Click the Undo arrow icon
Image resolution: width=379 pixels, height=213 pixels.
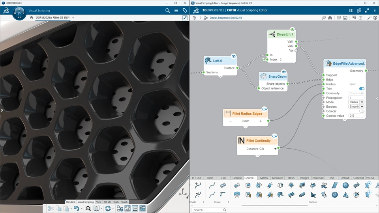[76, 208]
